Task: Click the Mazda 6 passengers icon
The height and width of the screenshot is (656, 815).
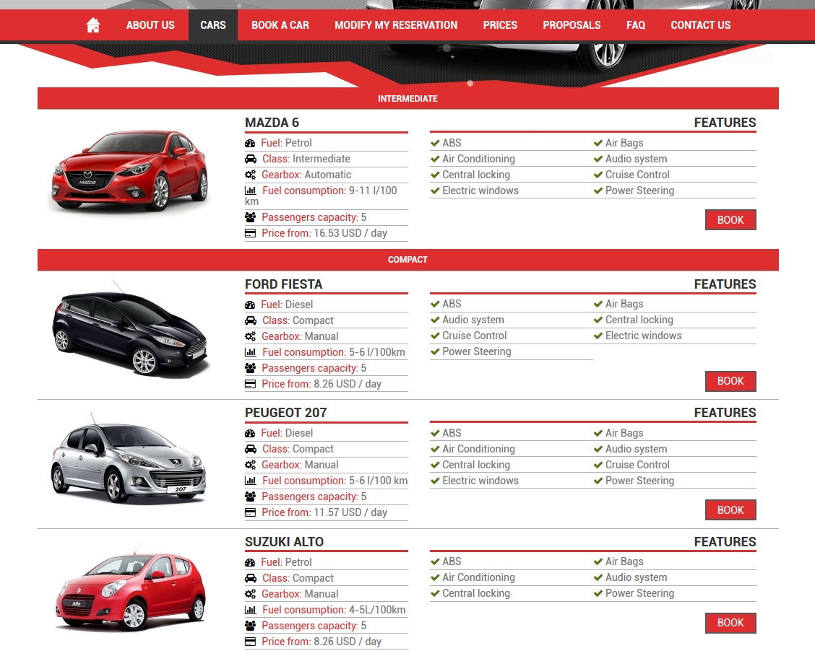Action: pos(250,217)
